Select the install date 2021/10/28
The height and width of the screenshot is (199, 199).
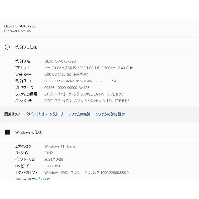coord(54,159)
